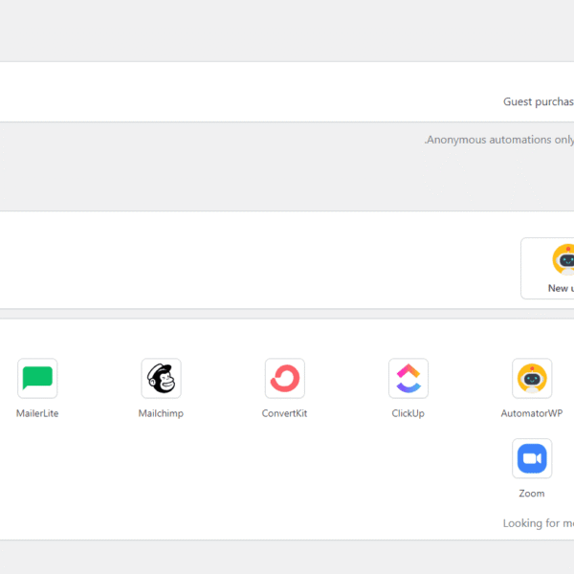Screen dimensions: 574x574
Task: Select the "Guest purchase" heading text
Action: click(x=539, y=101)
